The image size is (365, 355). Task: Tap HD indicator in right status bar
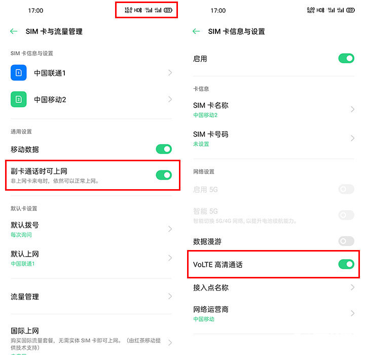pyautogui.click(x=320, y=10)
